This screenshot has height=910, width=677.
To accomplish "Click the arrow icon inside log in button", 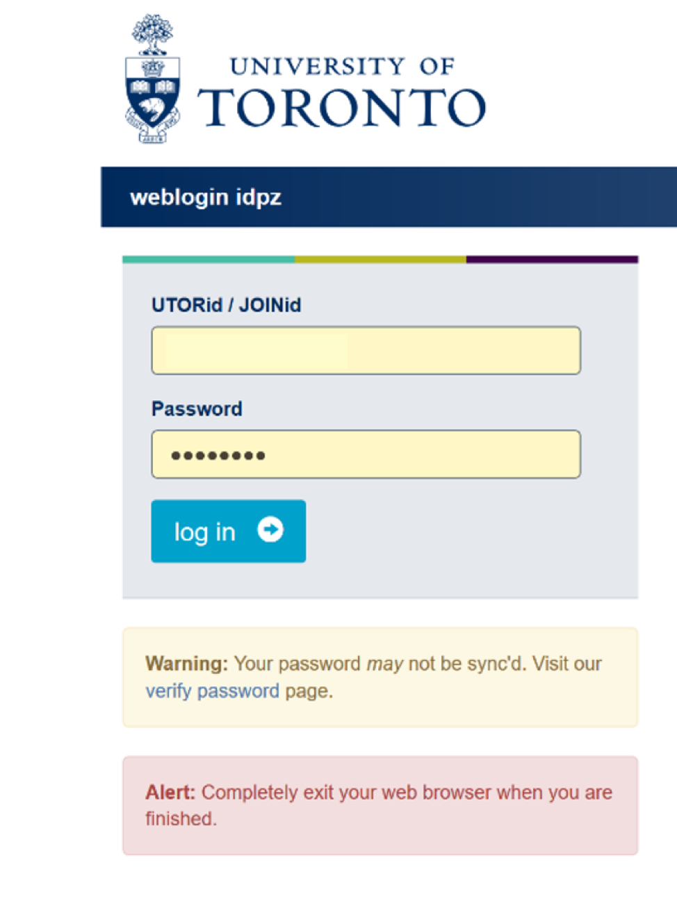I will [270, 530].
